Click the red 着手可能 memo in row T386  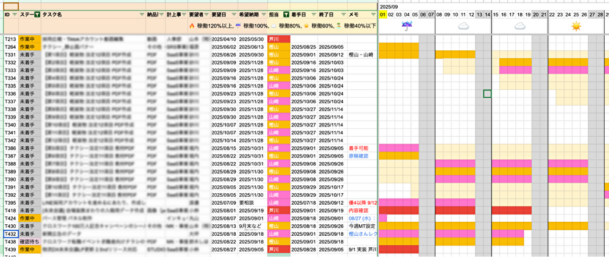coord(359,148)
